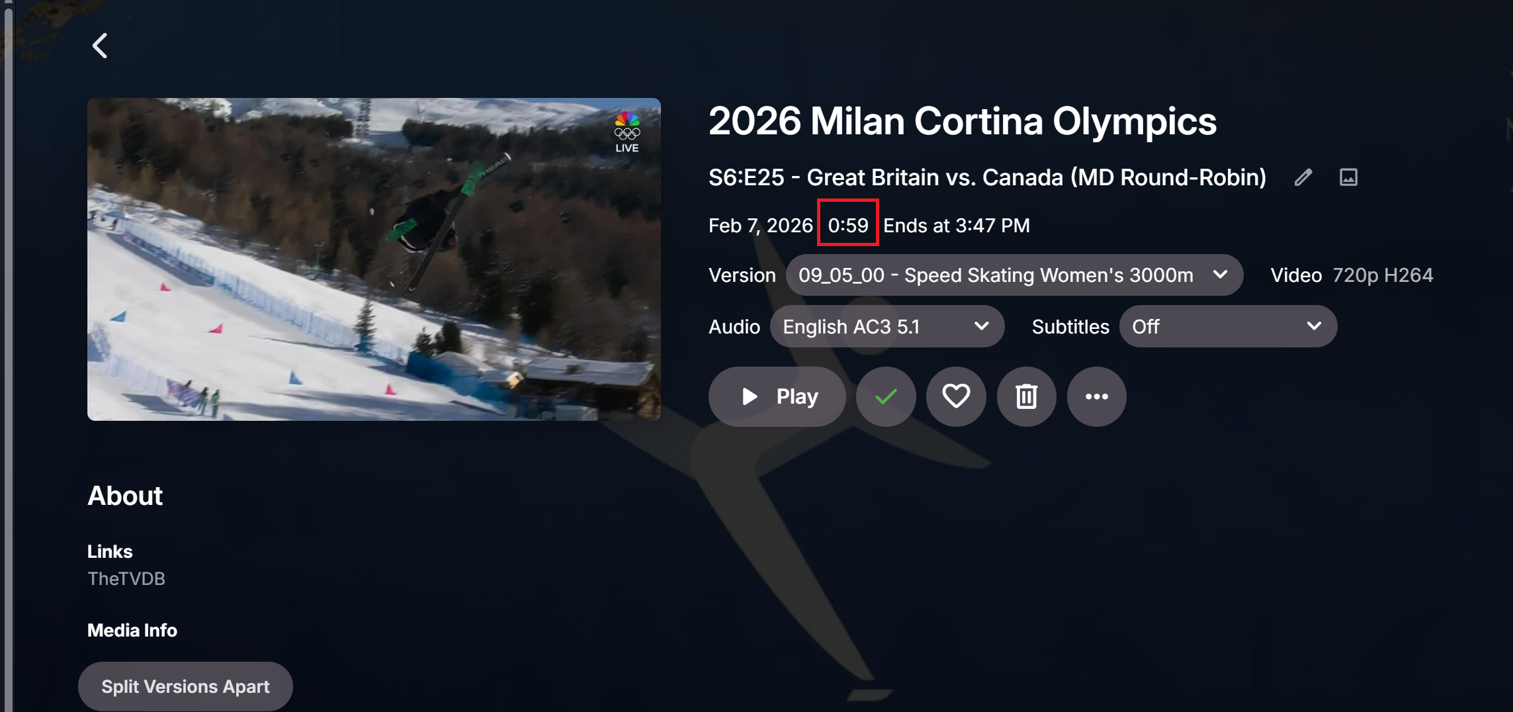
Task: Edit metadata with the pencil icon
Action: [1303, 177]
